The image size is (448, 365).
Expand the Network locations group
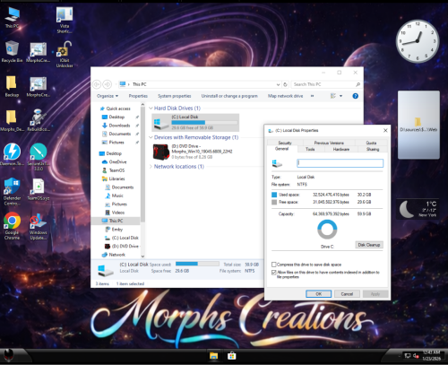(x=151, y=167)
